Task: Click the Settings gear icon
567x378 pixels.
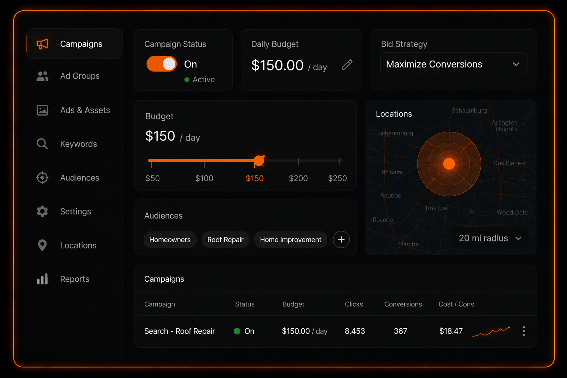Action: tap(42, 212)
